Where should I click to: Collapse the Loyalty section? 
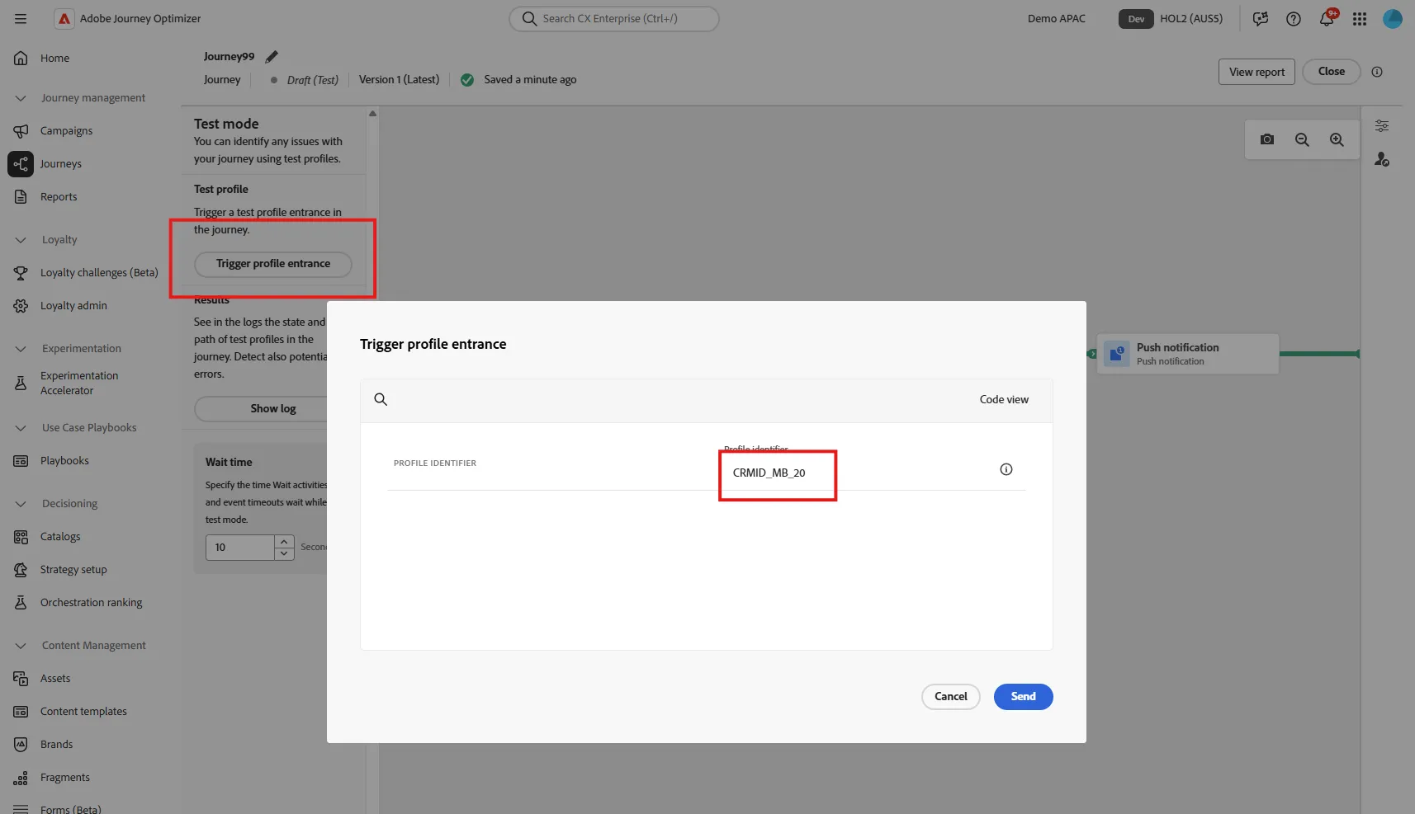pyautogui.click(x=21, y=239)
